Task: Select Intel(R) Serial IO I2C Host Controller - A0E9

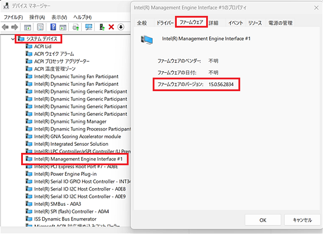Action: coord(80,196)
